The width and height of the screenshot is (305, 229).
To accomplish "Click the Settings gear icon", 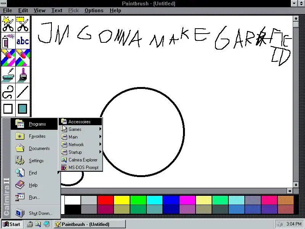I will pyautogui.click(x=20, y=160).
